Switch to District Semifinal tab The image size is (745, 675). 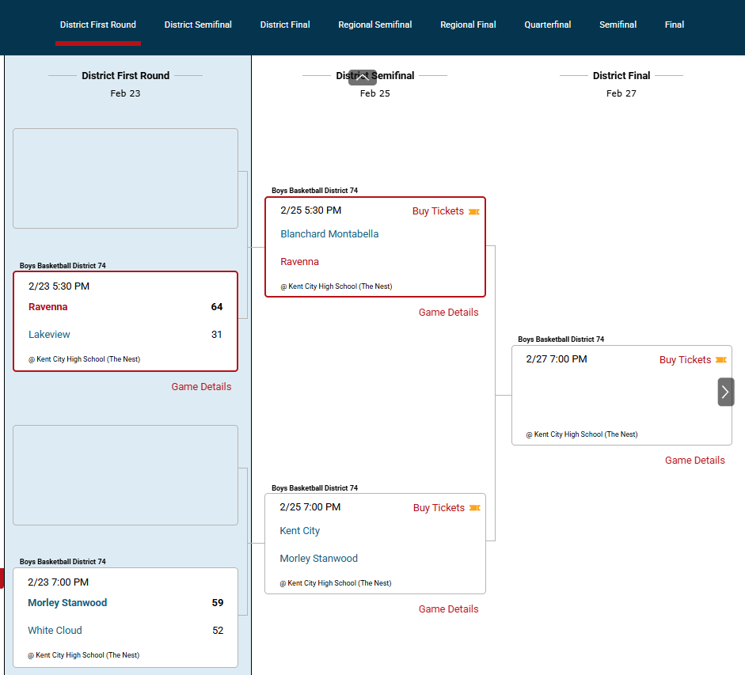[198, 25]
